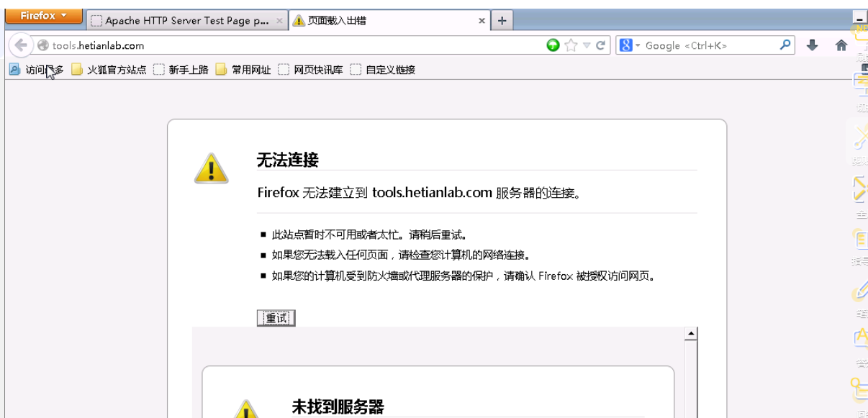Bookmark this page with the star
Image resolution: width=868 pixels, height=418 pixels.
(571, 45)
